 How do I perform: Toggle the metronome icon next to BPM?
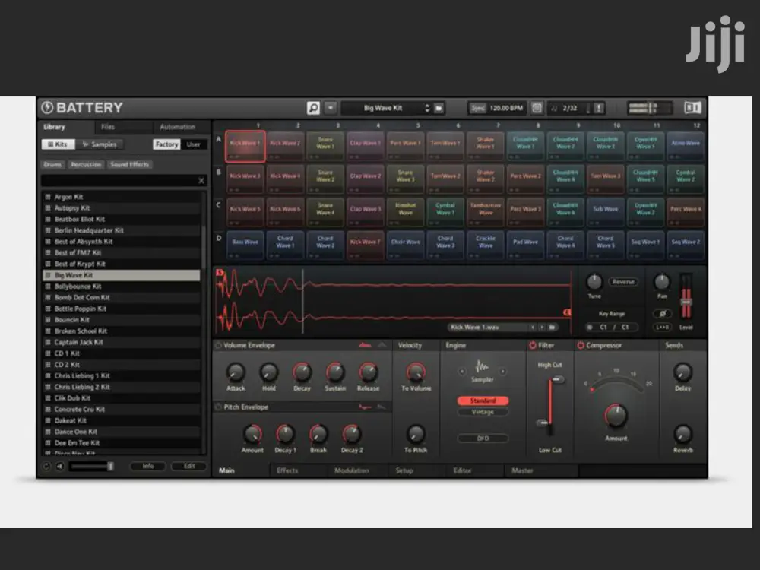click(x=537, y=108)
